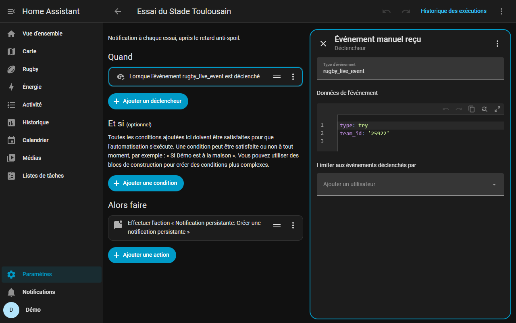Open Paramètres in the sidebar
The image size is (516, 323).
pyautogui.click(x=52, y=274)
